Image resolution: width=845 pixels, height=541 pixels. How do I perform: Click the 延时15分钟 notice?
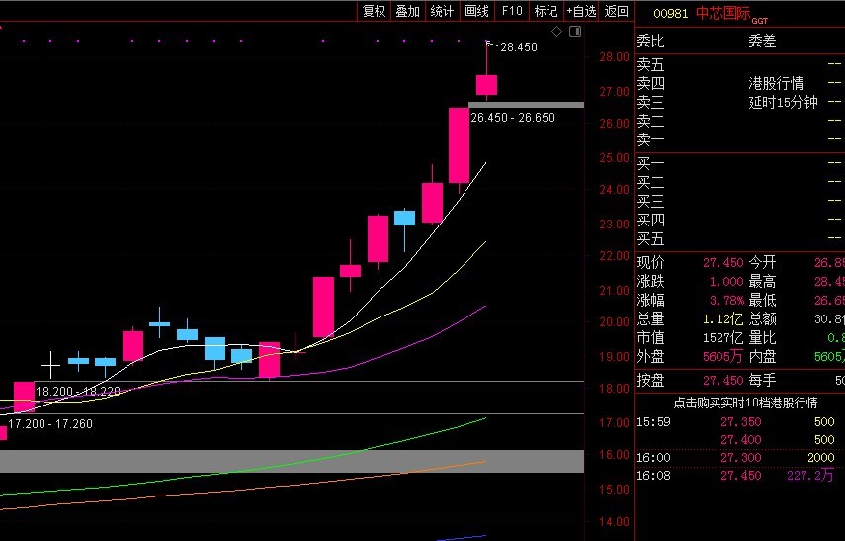coord(783,102)
